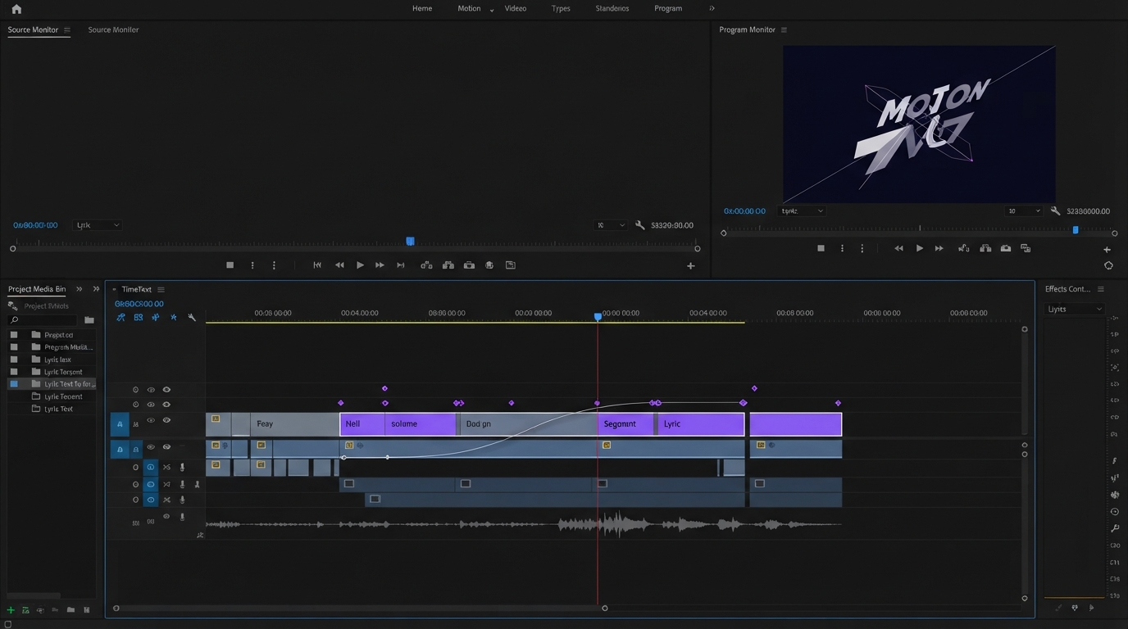1128x629 pixels.
Task: Open the Lyrk dropdown in Source Monitor
Action: click(98, 225)
